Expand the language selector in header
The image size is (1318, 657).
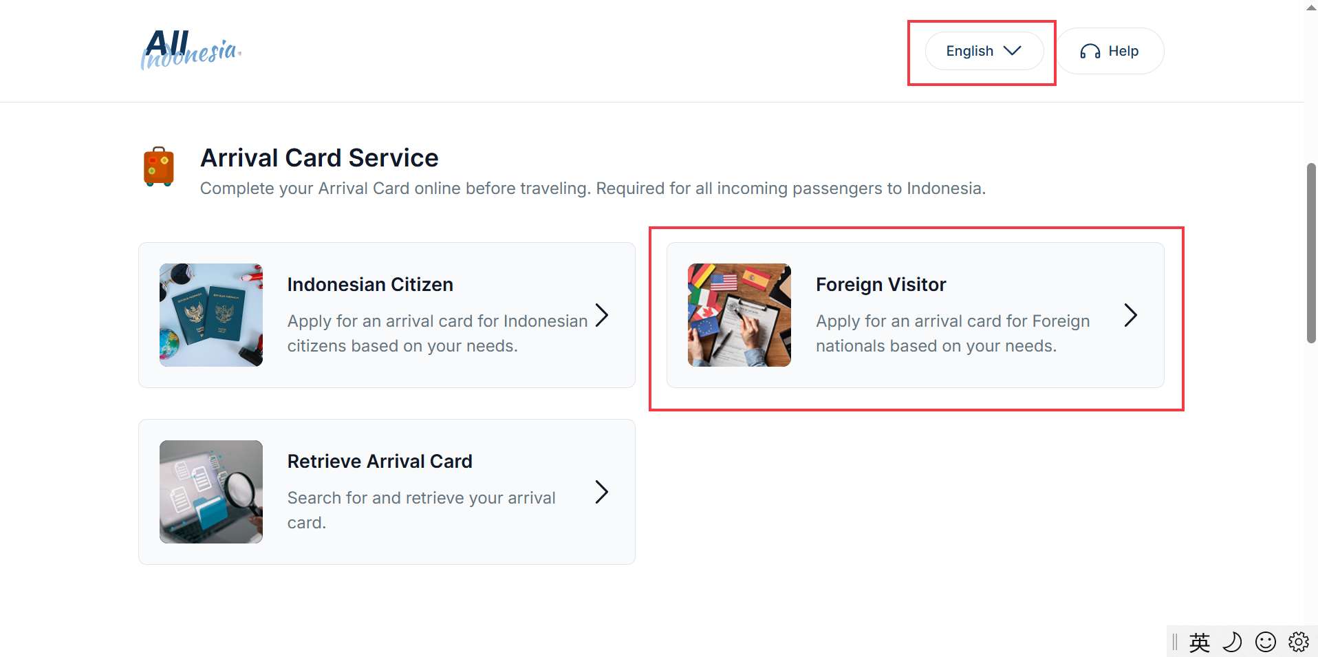(x=984, y=50)
